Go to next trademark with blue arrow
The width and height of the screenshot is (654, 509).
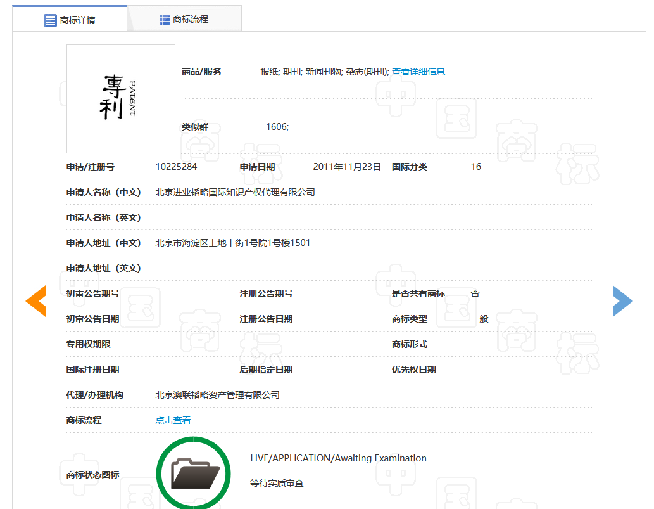(x=623, y=301)
